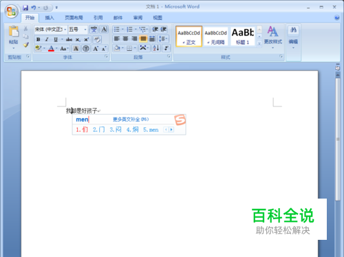Toggle Underline formatting

tap(56, 39)
